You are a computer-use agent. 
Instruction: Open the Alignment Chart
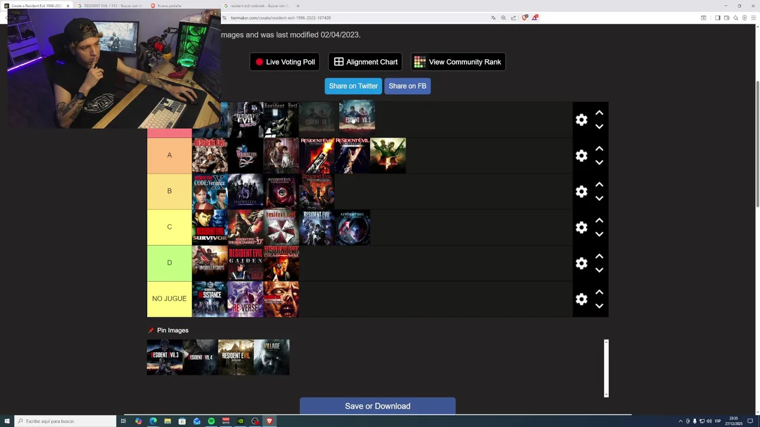click(365, 62)
